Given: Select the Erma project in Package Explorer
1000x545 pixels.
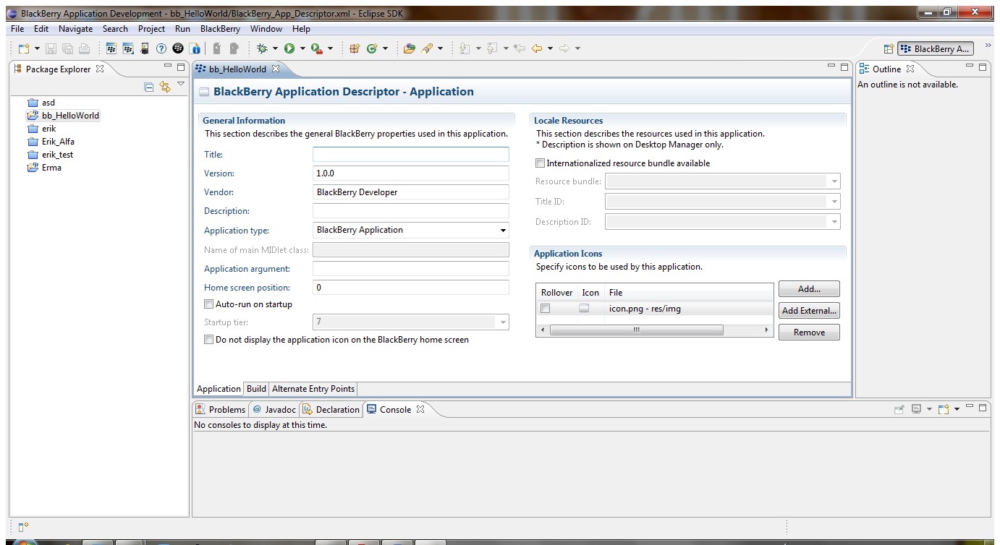Looking at the screenshot, I should tap(44, 168).
